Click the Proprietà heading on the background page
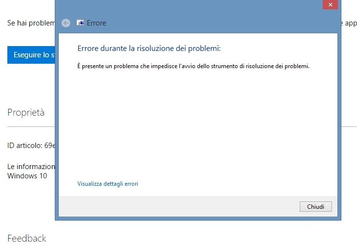The width and height of the screenshot is (357, 247). click(x=26, y=113)
